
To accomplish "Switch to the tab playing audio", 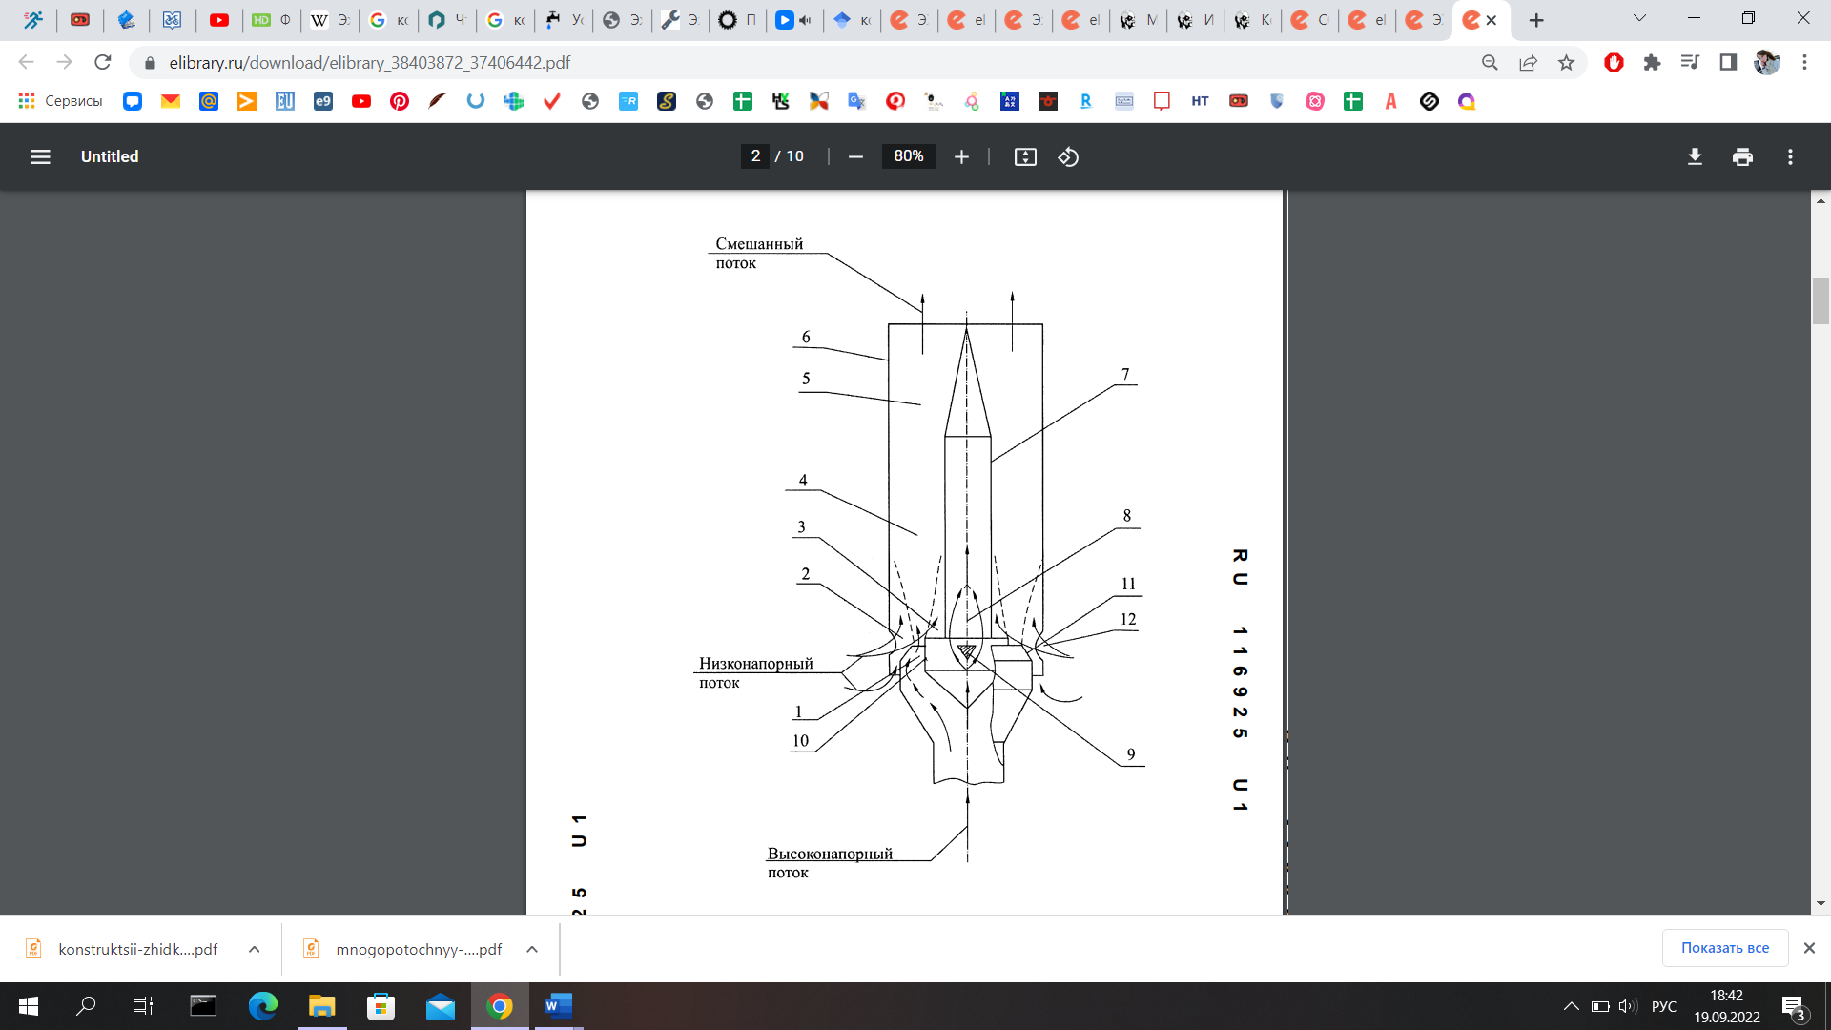I will 794,20.
